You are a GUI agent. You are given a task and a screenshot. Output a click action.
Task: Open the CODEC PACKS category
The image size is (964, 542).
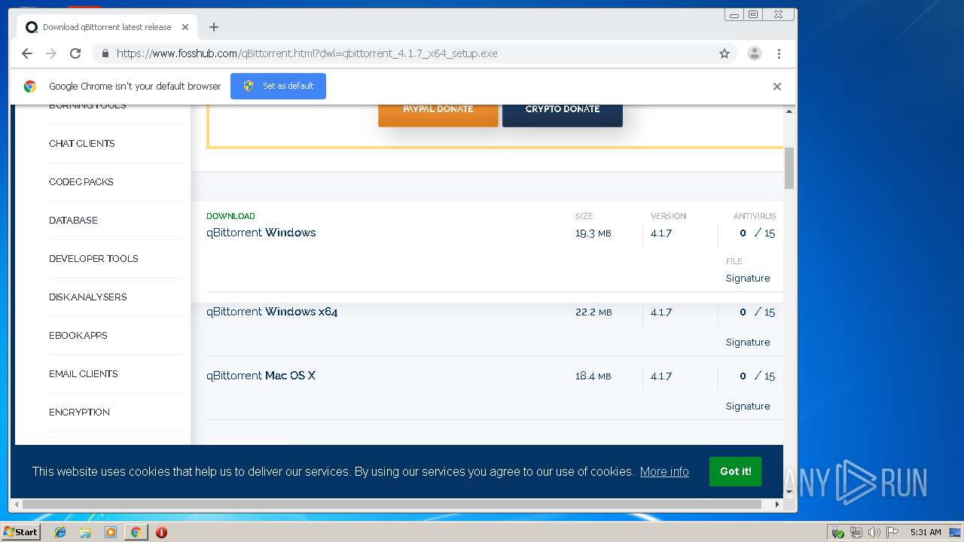[x=81, y=182]
